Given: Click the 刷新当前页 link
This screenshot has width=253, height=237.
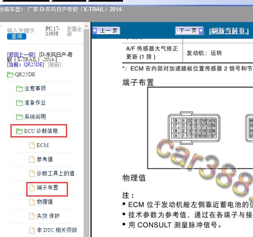Looking at the screenshot, I should (x=229, y=31).
